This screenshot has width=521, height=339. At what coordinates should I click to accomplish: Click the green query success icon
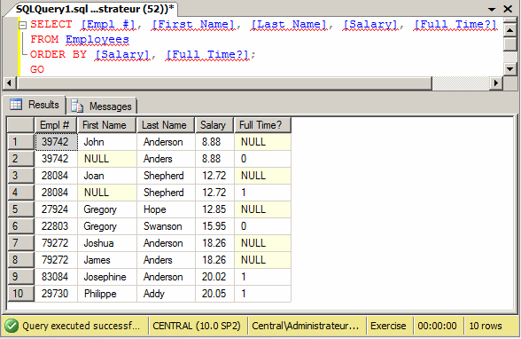12,326
